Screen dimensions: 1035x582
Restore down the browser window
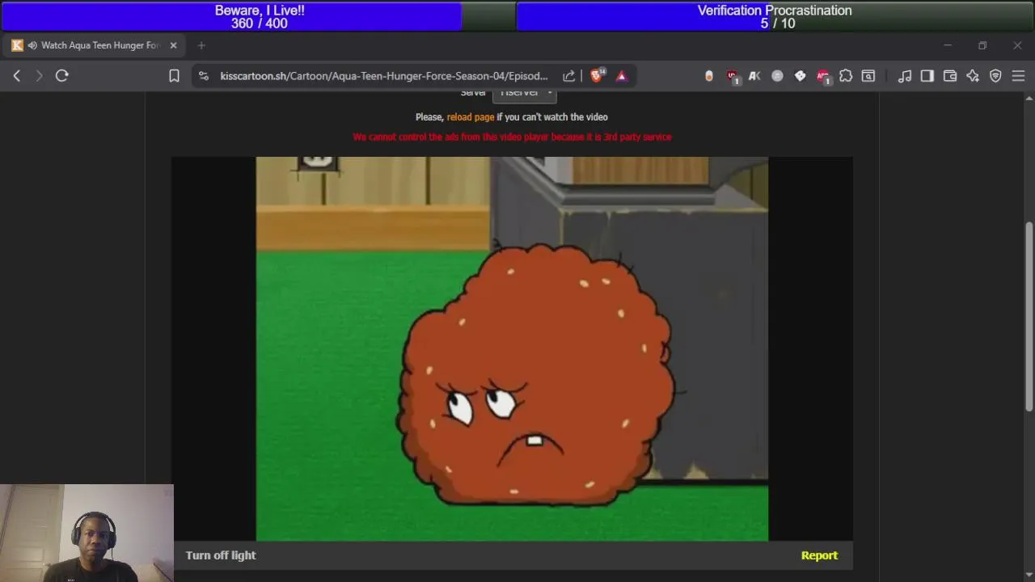pyautogui.click(x=982, y=45)
